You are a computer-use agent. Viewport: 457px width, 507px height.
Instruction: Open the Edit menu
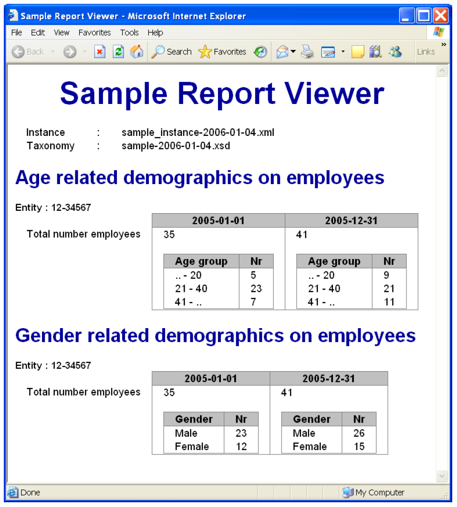pyautogui.click(x=38, y=32)
